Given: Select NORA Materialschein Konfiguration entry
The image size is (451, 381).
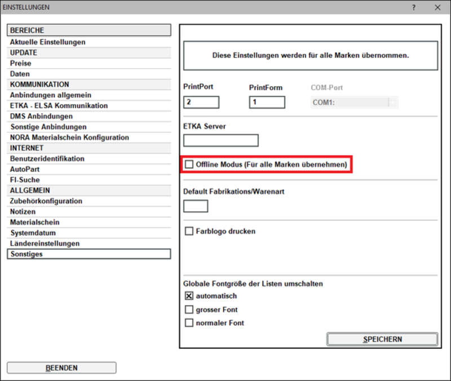Looking at the screenshot, I should (69, 137).
